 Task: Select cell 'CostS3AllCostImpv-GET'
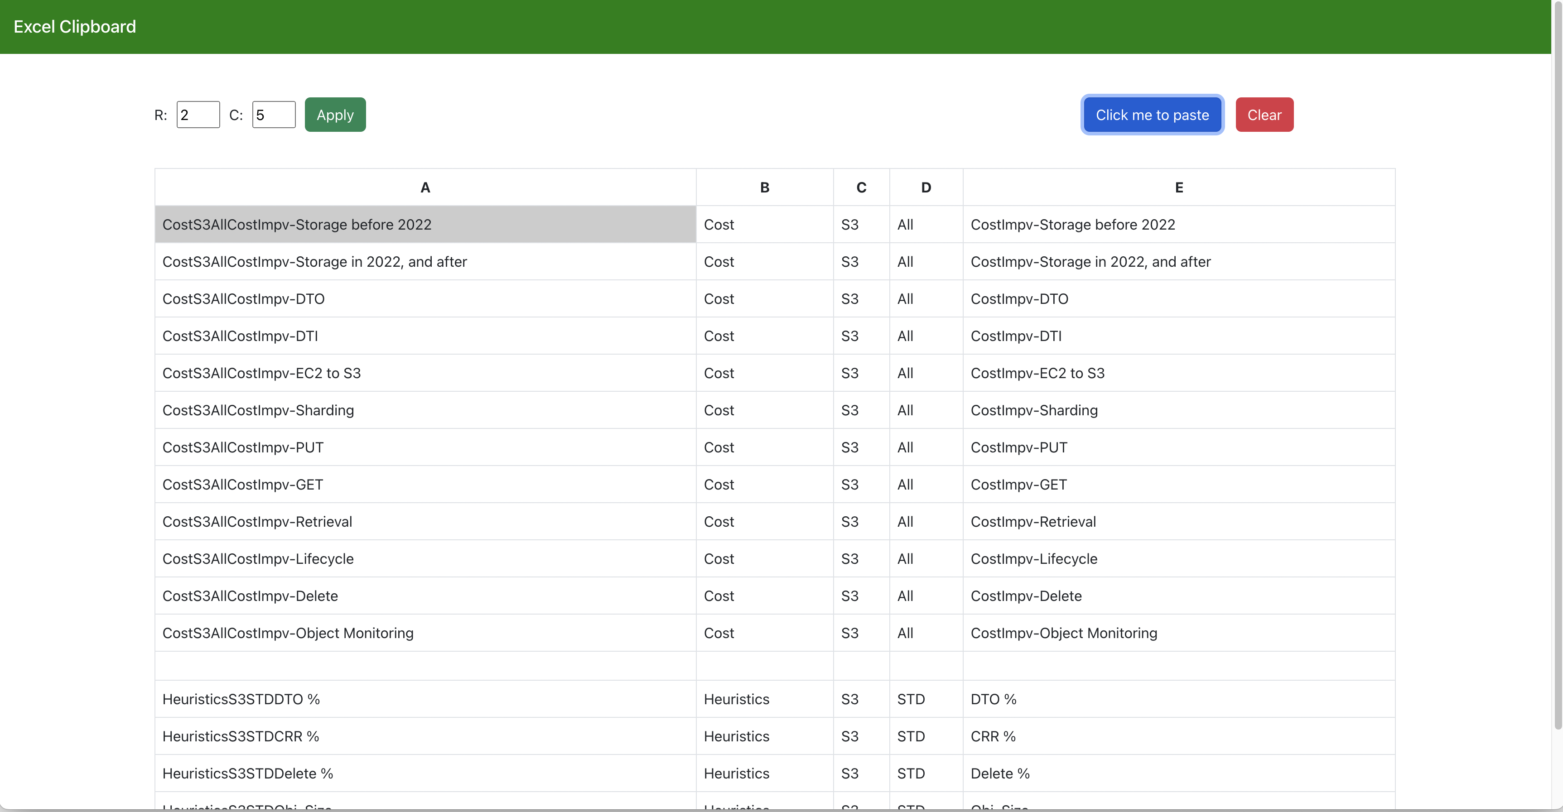pyautogui.click(x=425, y=485)
